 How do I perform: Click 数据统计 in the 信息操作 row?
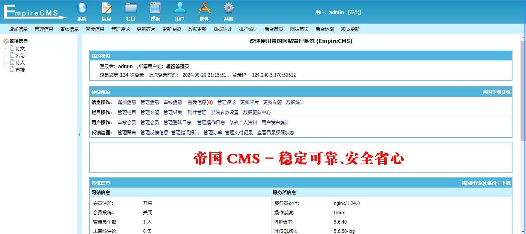[295, 102]
